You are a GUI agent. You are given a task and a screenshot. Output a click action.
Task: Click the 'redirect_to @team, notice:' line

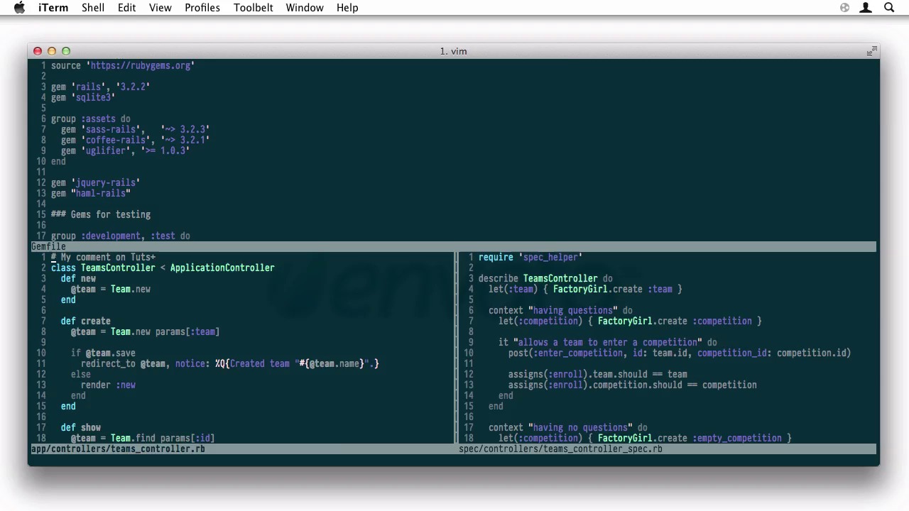(229, 363)
